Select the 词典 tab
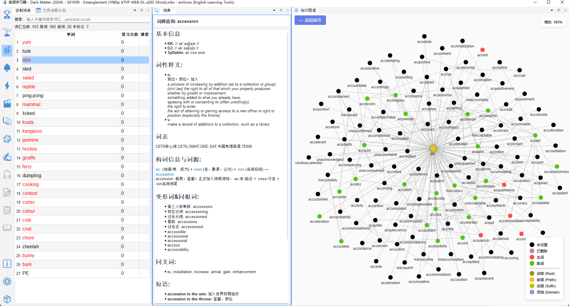 [x=164, y=10]
